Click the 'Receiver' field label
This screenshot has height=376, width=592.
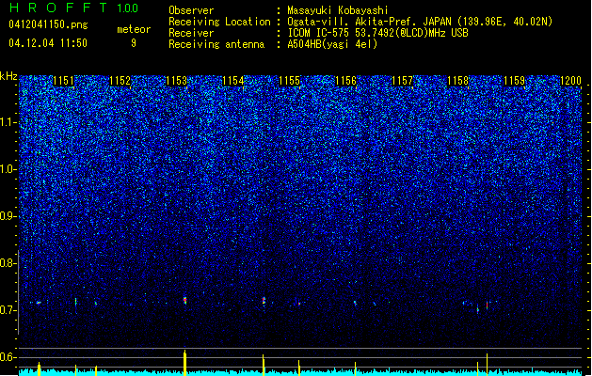coord(191,33)
